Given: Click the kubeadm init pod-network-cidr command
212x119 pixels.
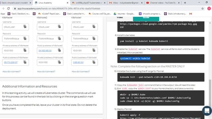Looking at the screenshot, I should 148,77.
